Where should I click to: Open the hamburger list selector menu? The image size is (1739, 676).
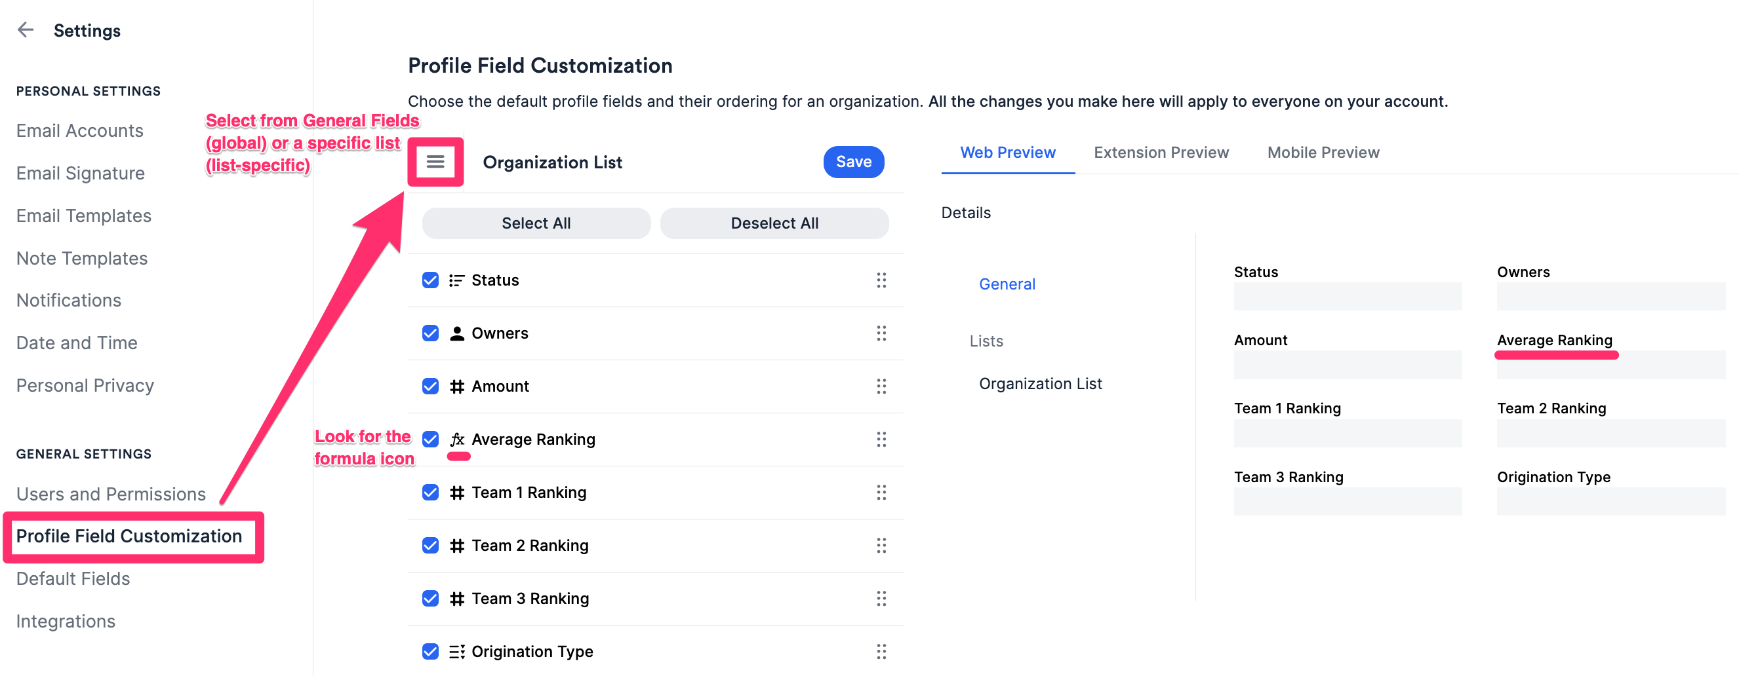pyautogui.click(x=435, y=162)
